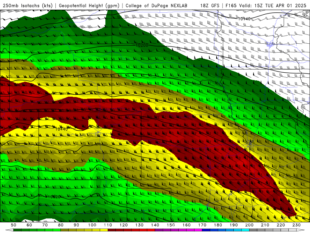
Task: Click the '230' value on the color scale
Action: [x=296, y=225]
